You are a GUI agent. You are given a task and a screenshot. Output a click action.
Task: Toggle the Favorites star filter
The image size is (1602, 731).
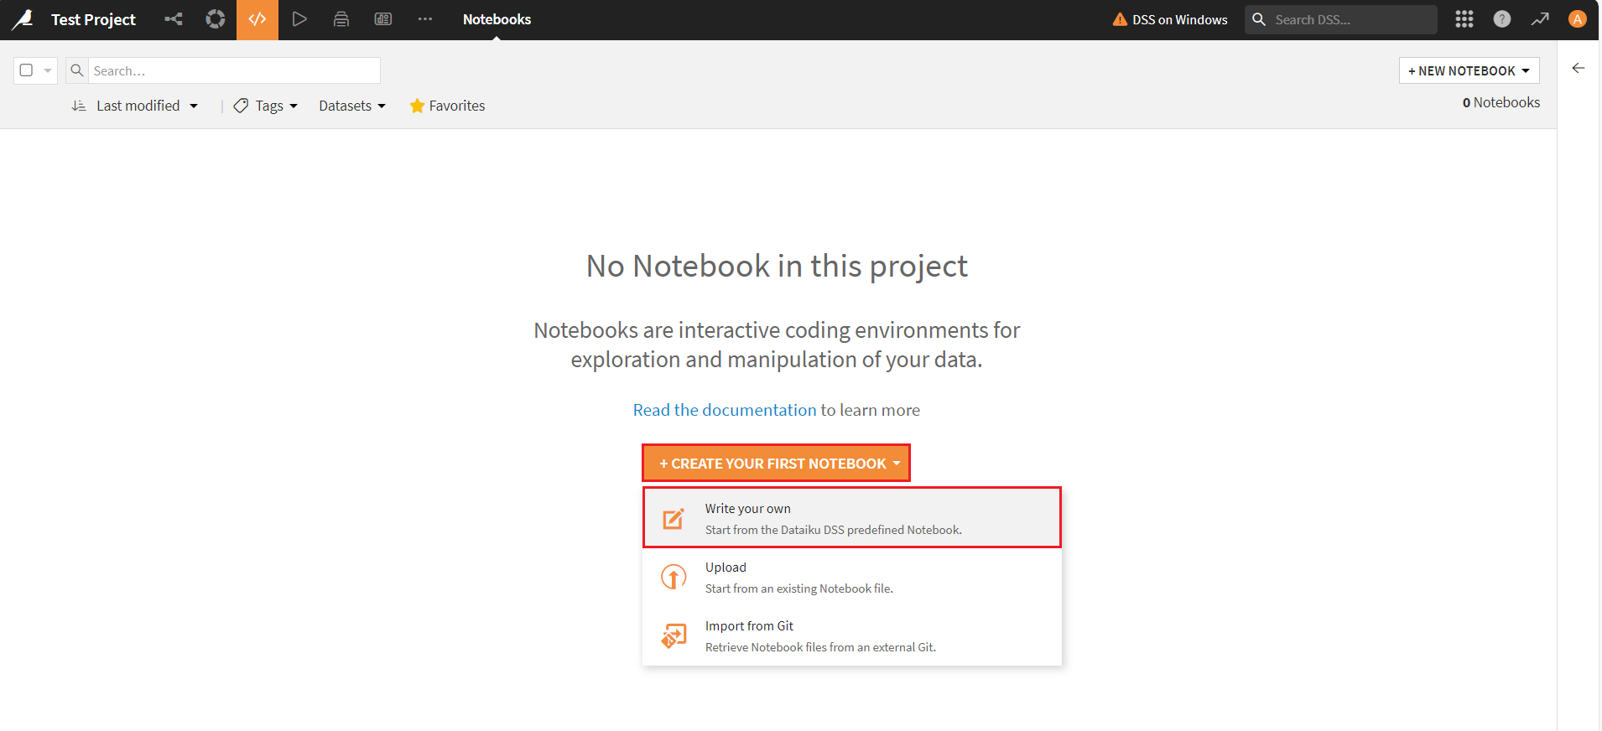pyautogui.click(x=447, y=106)
